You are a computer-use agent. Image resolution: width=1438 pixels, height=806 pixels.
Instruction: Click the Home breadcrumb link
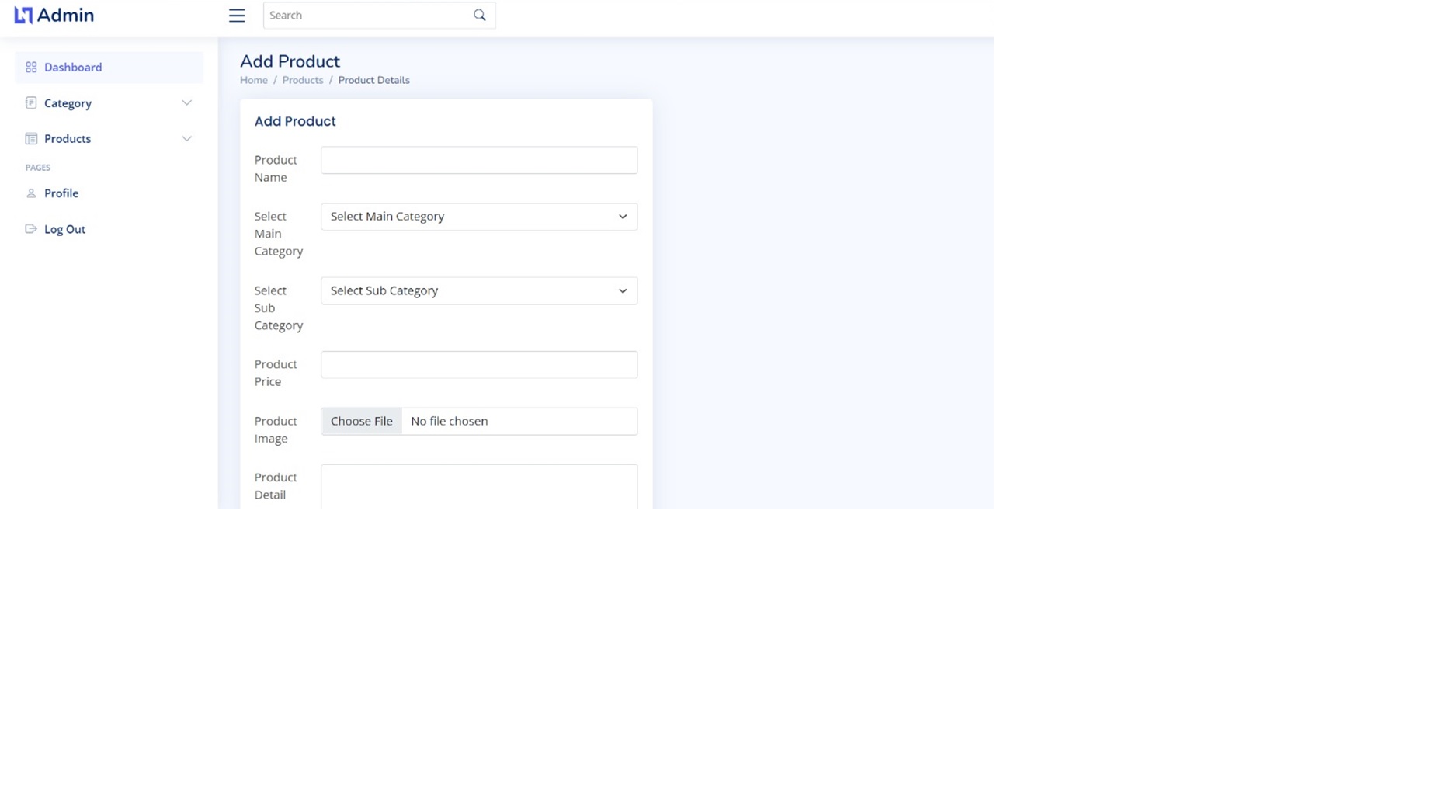(x=254, y=80)
